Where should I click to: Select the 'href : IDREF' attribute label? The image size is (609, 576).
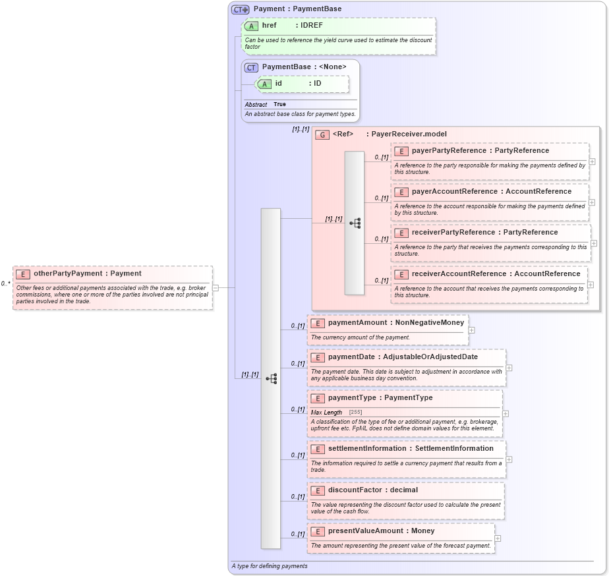pyautogui.click(x=293, y=25)
